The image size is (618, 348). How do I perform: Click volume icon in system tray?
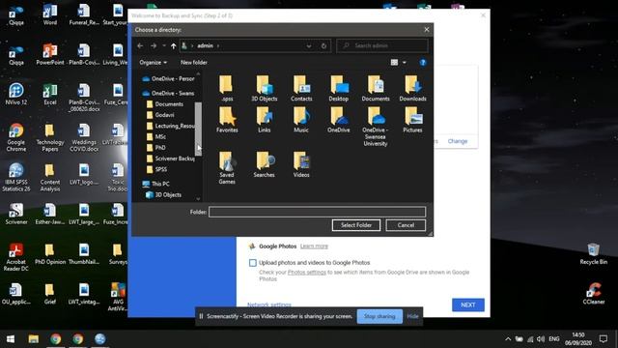[x=541, y=339]
